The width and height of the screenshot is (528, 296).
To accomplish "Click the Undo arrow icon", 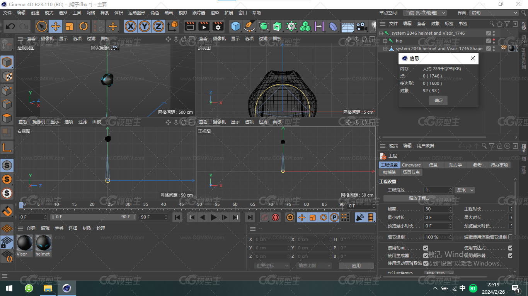I will (10, 27).
